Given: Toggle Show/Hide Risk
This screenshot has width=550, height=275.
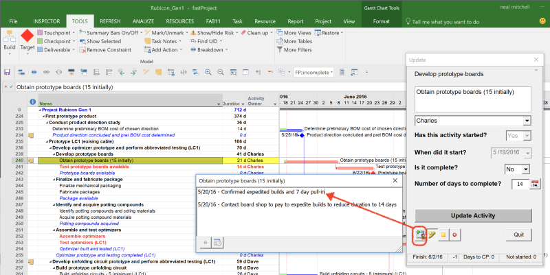Looking at the screenshot, I should 214,33.
